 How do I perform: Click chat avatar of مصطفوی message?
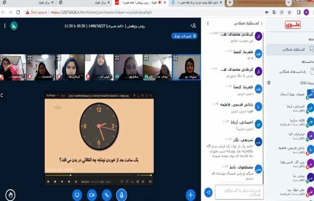[258, 169]
